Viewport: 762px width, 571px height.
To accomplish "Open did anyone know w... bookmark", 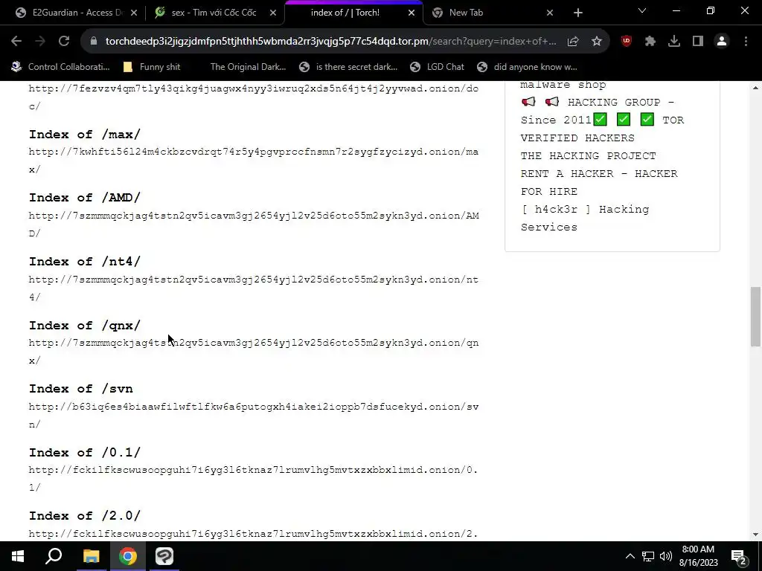I will [528, 67].
